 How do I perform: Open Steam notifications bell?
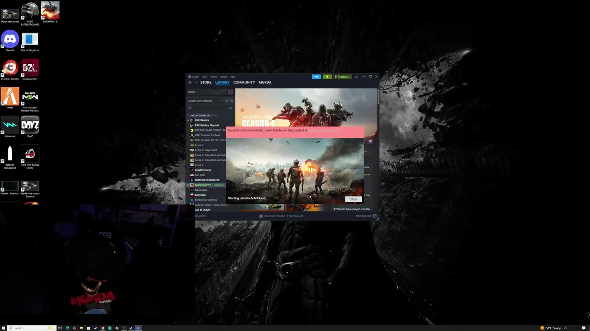327,77
